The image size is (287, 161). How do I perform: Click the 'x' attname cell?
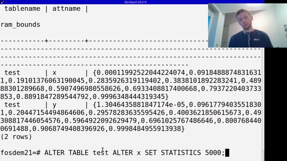pos(54,73)
